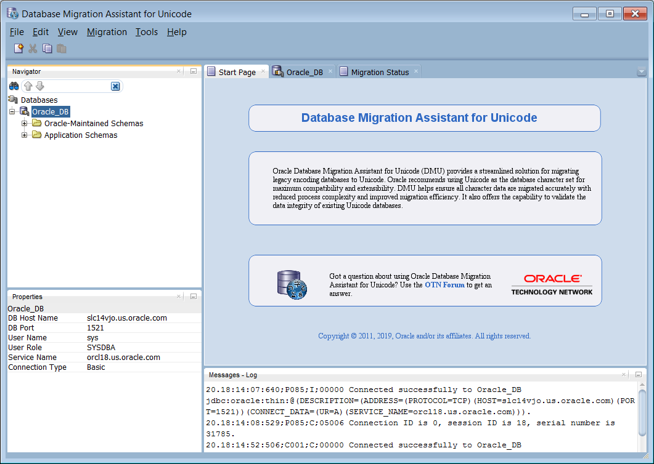
Task: Select the Databases root tree item
Action: pos(39,100)
